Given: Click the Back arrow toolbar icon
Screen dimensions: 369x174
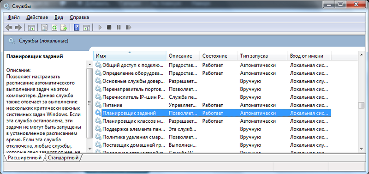Looking at the screenshot, I should 9,28.
